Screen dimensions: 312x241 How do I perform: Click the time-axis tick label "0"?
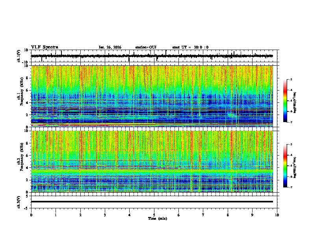pyautogui.click(x=31, y=215)
